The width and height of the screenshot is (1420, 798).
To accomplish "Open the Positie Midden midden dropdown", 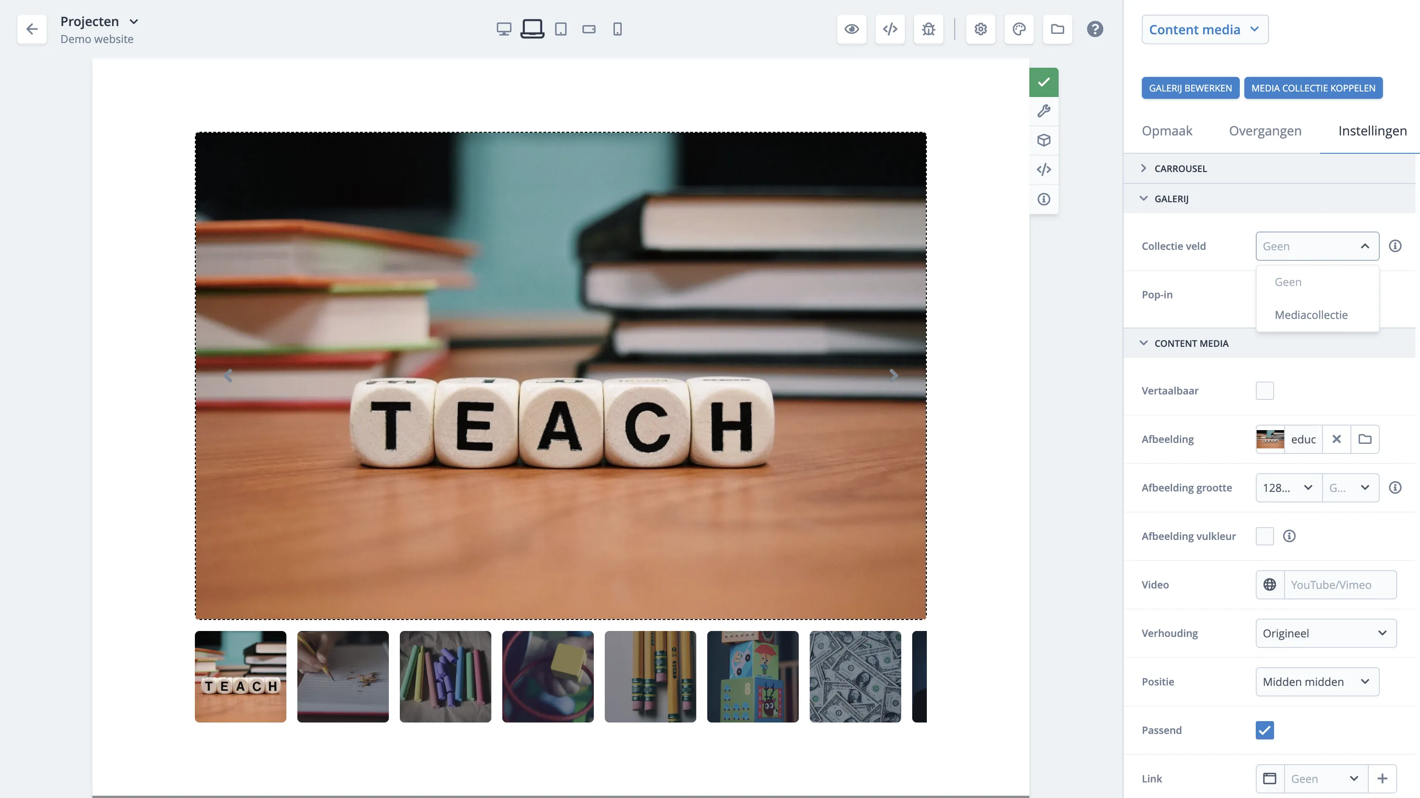I will 1317,682.
